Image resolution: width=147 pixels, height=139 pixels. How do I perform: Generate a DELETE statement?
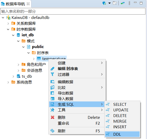coord(122,116)
